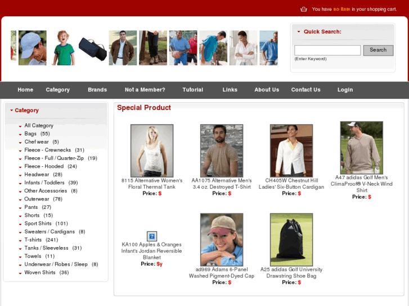Screen dimensions: 409x306
Task: Open the Login page
Action: (x=345, y=90)
